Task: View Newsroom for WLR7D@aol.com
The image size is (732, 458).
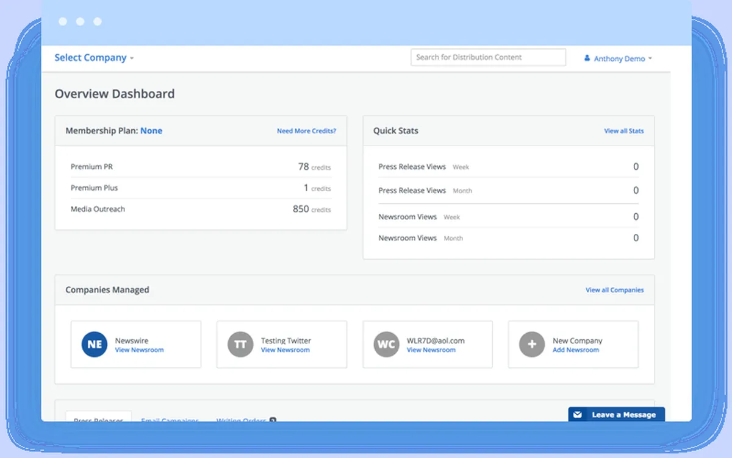Action: (431, 350)
